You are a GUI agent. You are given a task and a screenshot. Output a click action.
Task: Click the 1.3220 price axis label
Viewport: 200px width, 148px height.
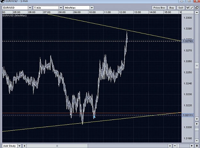188,105
